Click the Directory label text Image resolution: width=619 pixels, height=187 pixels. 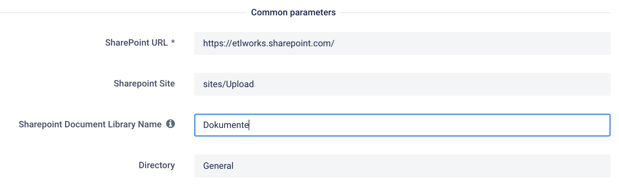(157, 165)
